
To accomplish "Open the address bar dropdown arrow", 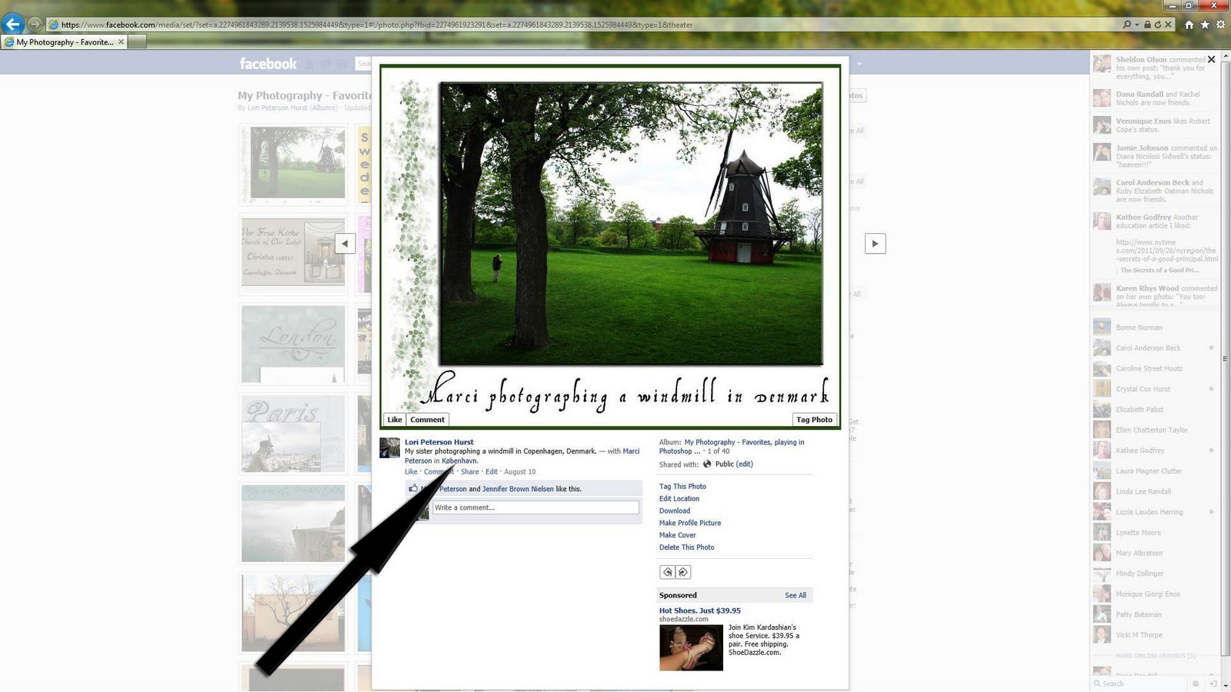I will click(1137, 25).
